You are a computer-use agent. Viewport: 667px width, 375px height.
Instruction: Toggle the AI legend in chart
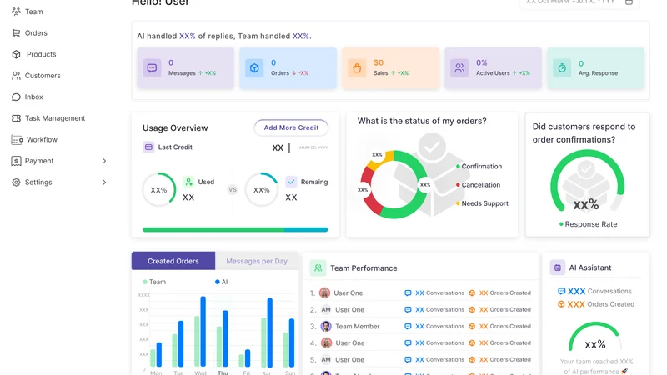click(x=221, y=282)
